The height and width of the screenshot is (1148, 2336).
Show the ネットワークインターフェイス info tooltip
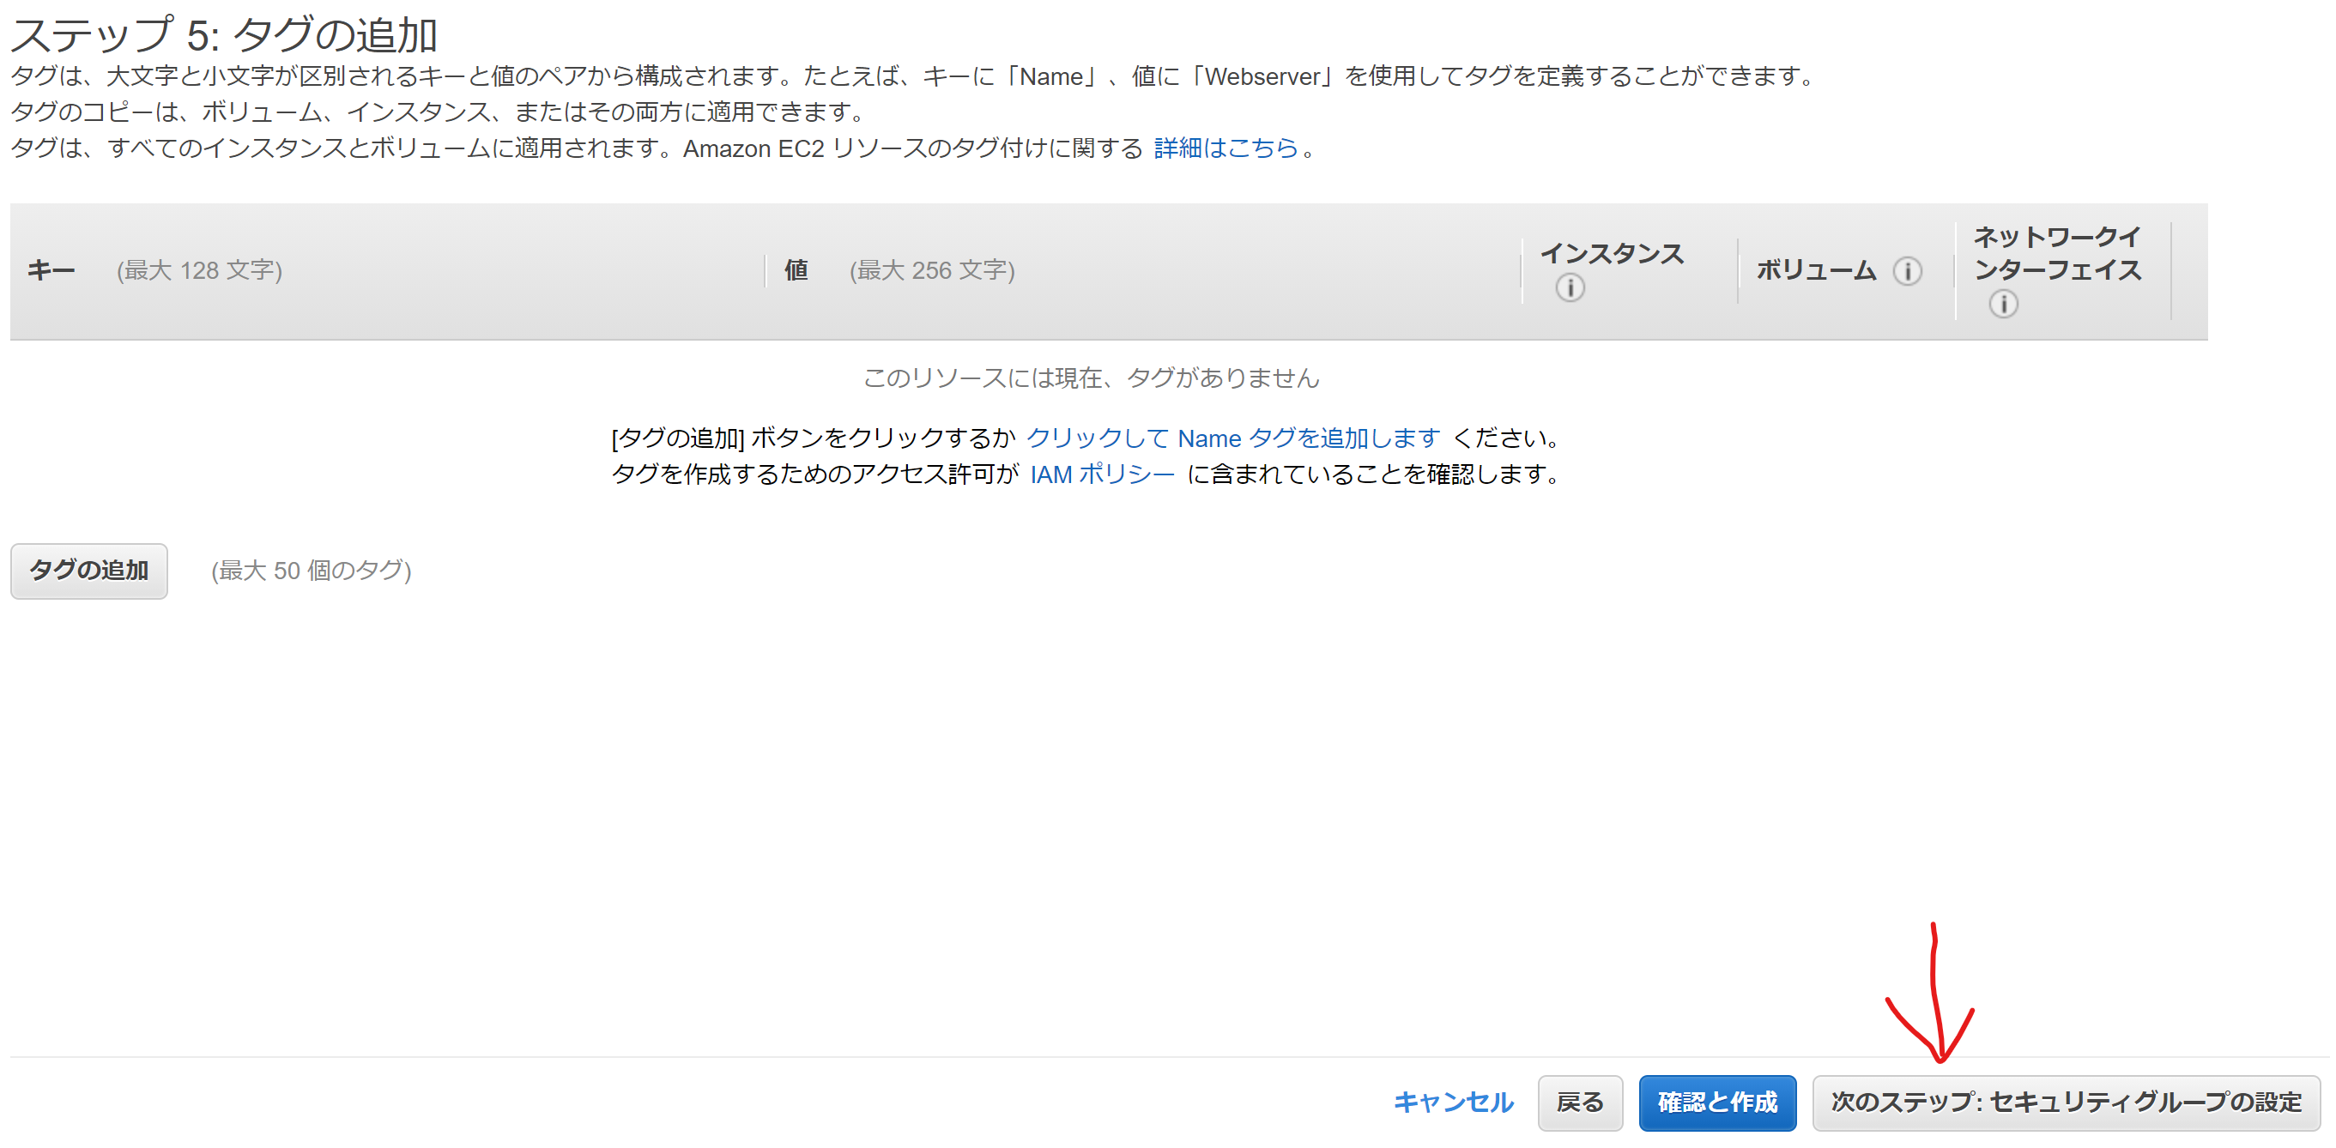pyautogui.click(x=2002, y=305)
